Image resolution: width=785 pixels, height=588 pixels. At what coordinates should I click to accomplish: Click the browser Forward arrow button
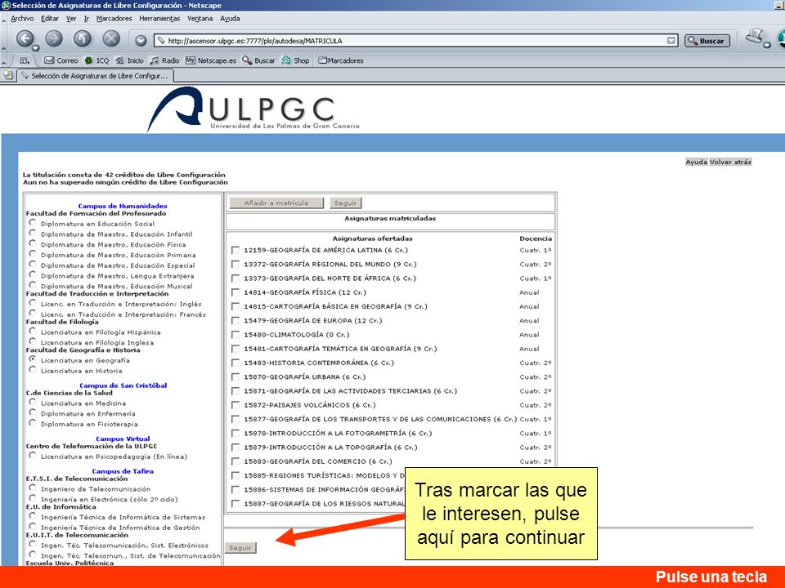point(54,38)
